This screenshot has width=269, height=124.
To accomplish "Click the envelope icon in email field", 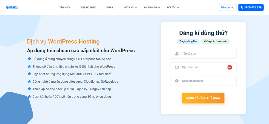I will point(177,68).
